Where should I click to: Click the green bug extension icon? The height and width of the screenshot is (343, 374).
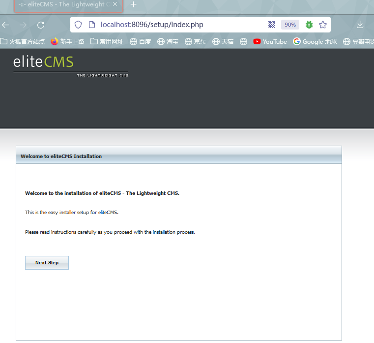click(309, 25)
